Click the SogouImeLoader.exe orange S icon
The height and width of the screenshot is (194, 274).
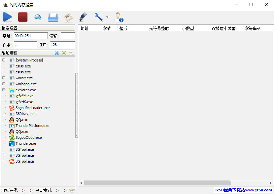click(x=12, y=108)
